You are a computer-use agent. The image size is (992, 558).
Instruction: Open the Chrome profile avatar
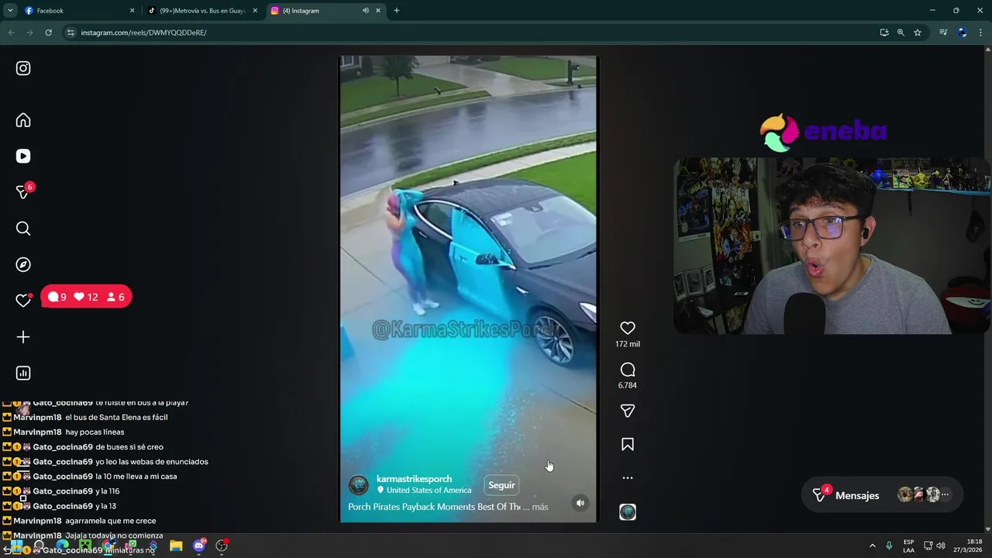(x=962, y=33)
